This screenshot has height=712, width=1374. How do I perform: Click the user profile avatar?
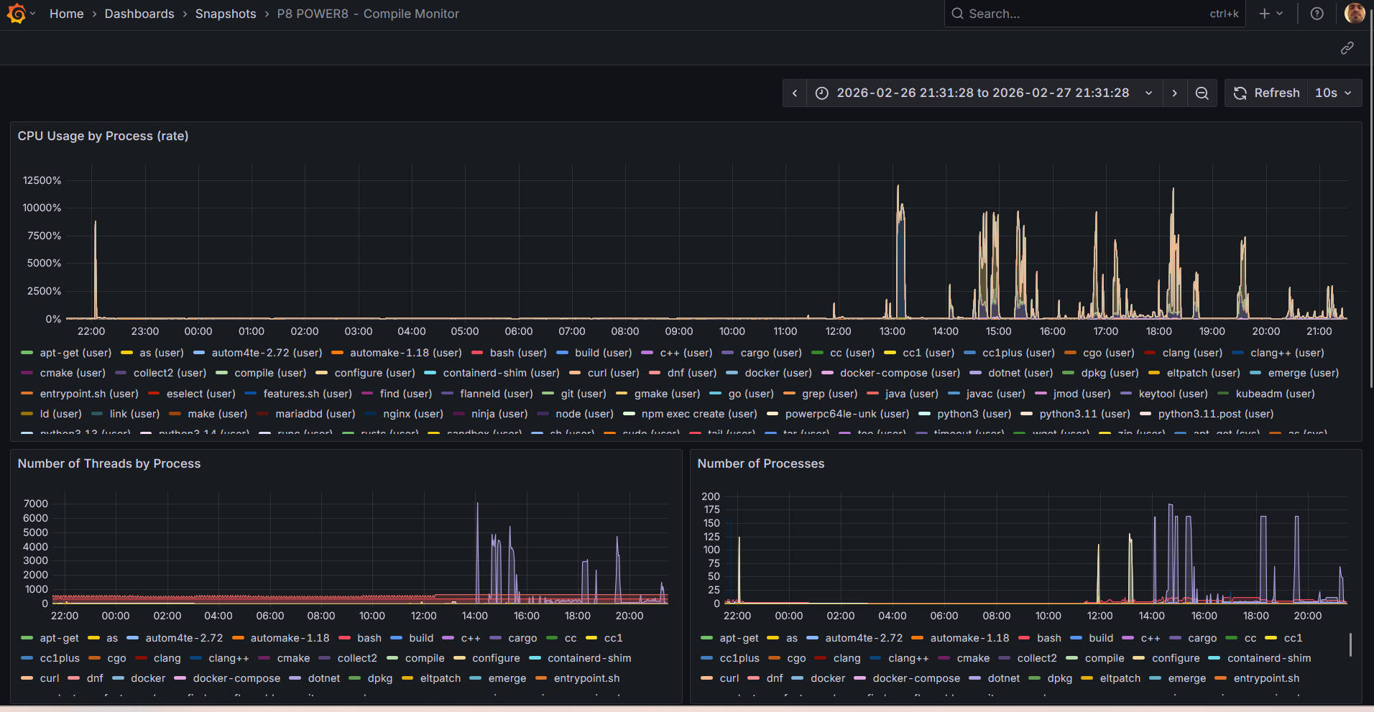(1354, 13)
